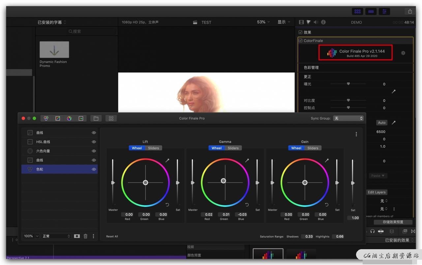Open the 正常 blend mode dropdown
The height and width of the screenshot is (265, 422).
point(56,236)
